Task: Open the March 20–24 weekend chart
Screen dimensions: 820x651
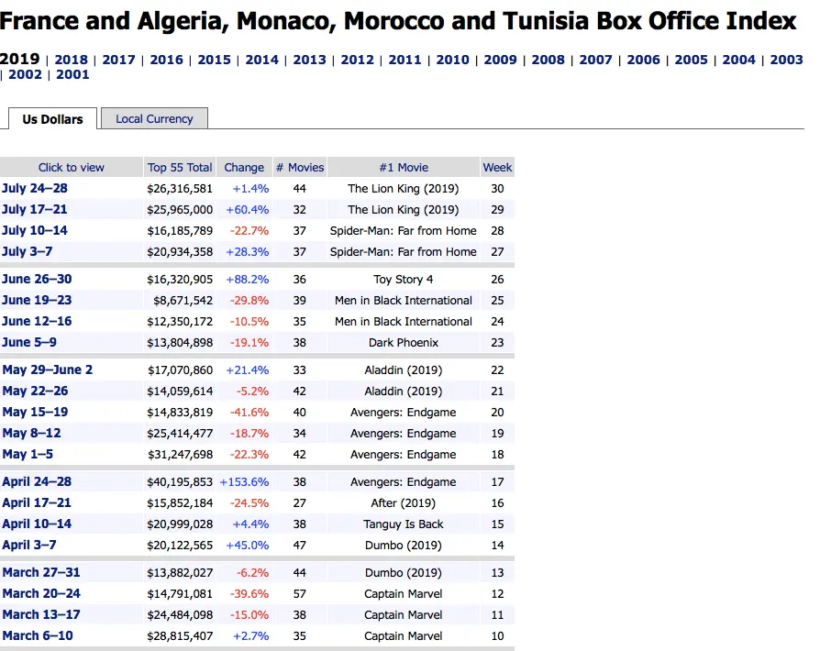Action: (x=41, y=593)
